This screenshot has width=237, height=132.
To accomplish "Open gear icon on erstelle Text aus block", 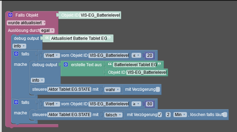I will pos(66,64).
